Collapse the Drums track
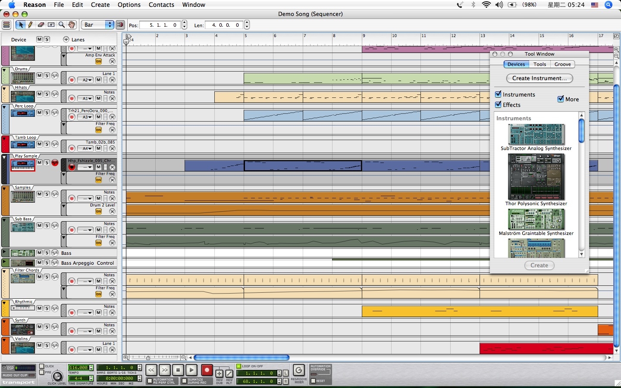 pyautogui.click(x=5, y=69)
